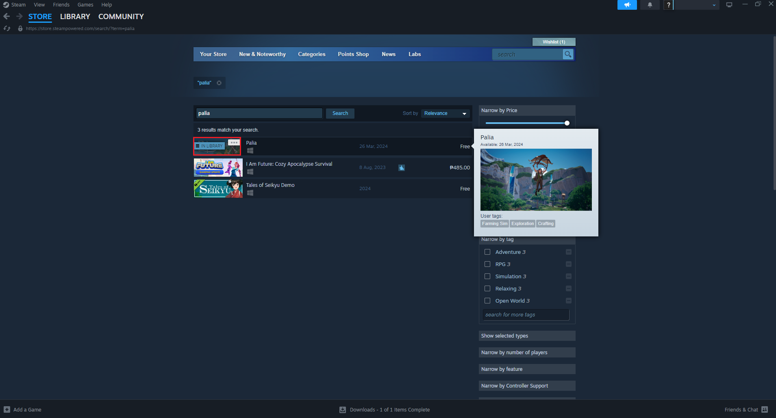Open New & Noteworthy link

(x=262, y=54)
